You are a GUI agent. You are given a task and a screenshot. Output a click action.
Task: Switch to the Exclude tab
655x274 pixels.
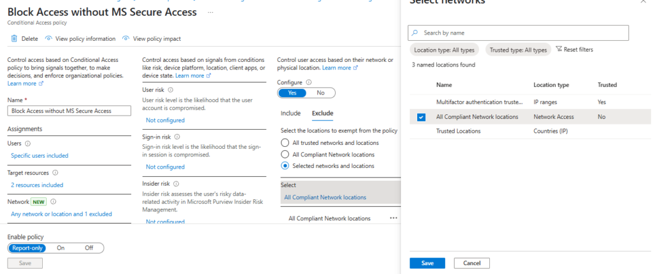(x=322, y=113)
